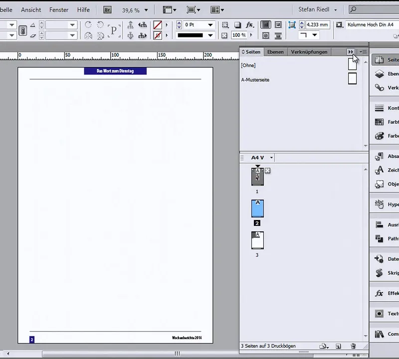Toggle wrap around bounding box button
This screenshot has height=359, width=399.
coord(278,24)
